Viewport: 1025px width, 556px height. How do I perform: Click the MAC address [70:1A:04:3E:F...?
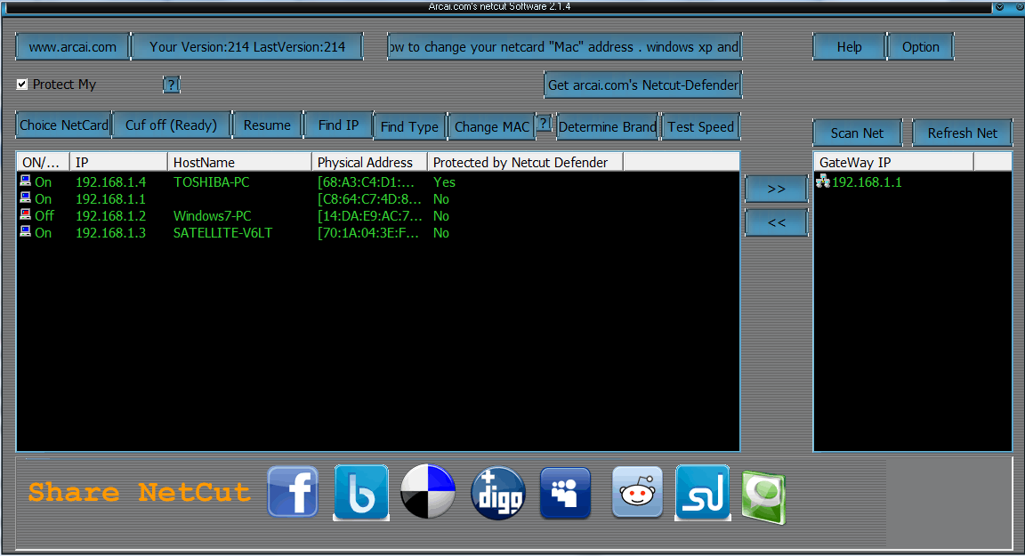(368, 233)
